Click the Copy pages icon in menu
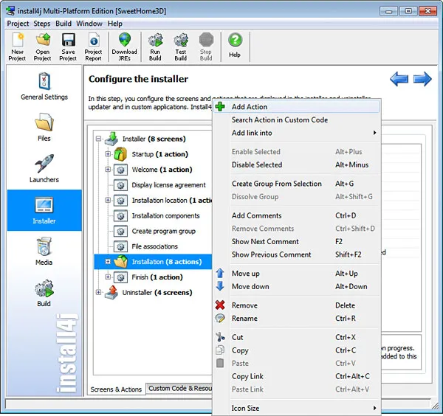The width and height of the screenshot is (443, 416). (220, 350)
